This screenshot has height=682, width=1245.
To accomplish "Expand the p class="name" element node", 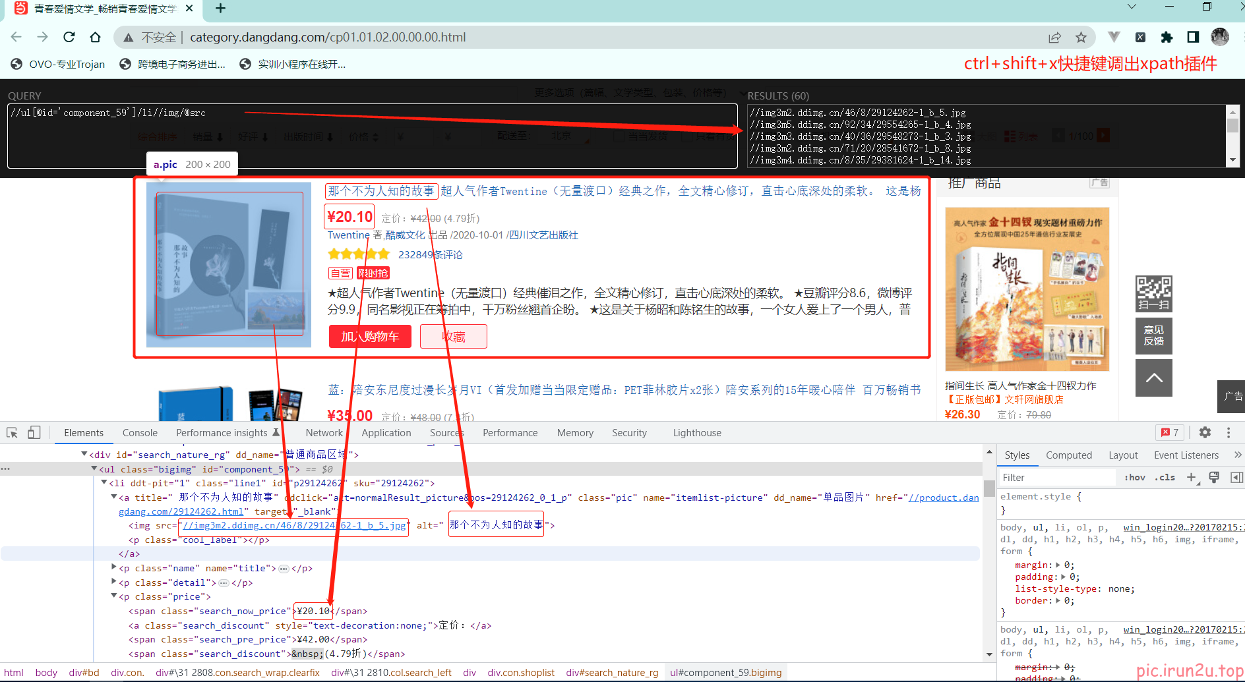I will click(x=113, y=567).
